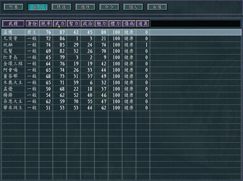Switch to the 所屬 tab
The width and height of the screenshot is (243, 181).
point(13,7)
